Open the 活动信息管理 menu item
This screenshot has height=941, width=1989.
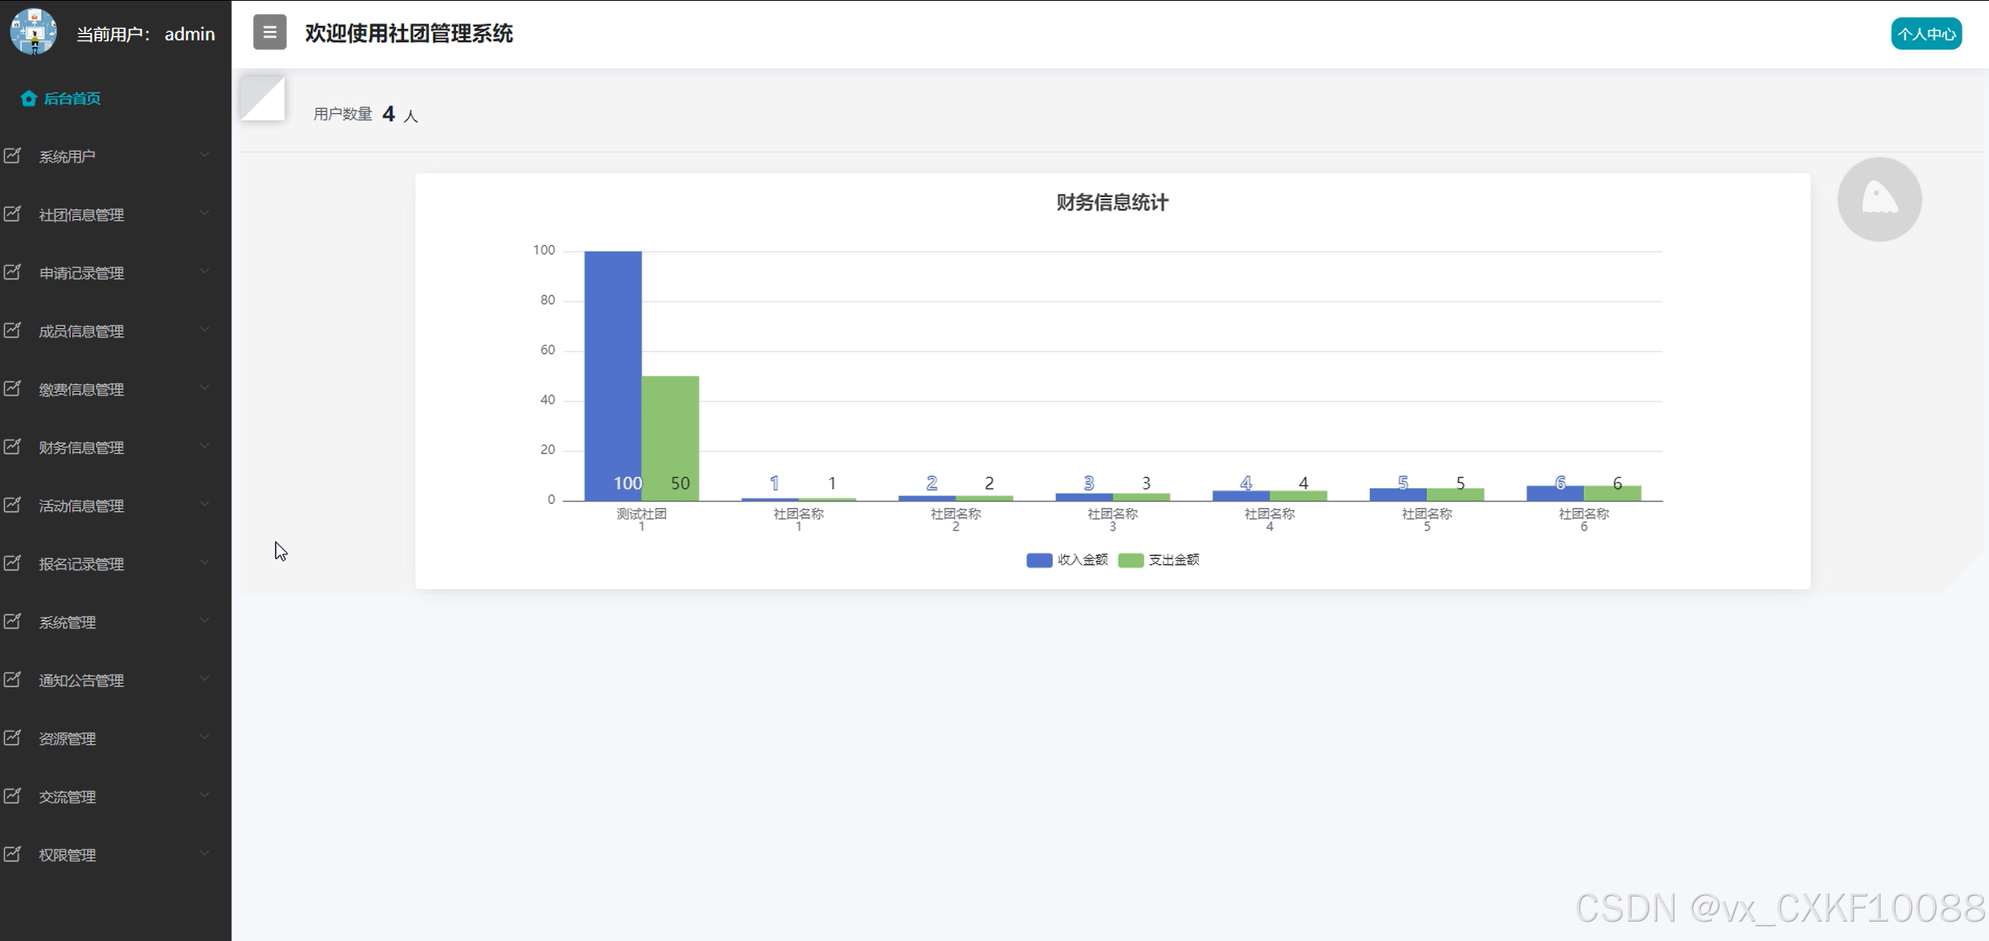82,506
